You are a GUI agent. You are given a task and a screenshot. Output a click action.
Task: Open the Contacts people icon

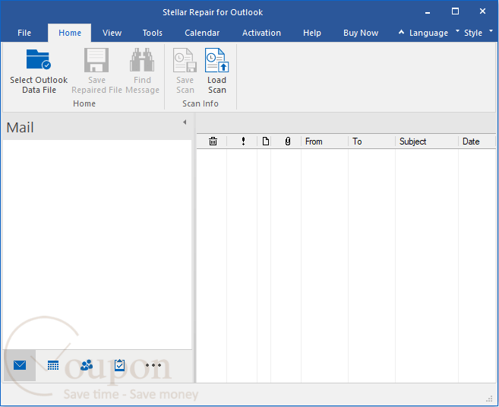click(87, 365)
